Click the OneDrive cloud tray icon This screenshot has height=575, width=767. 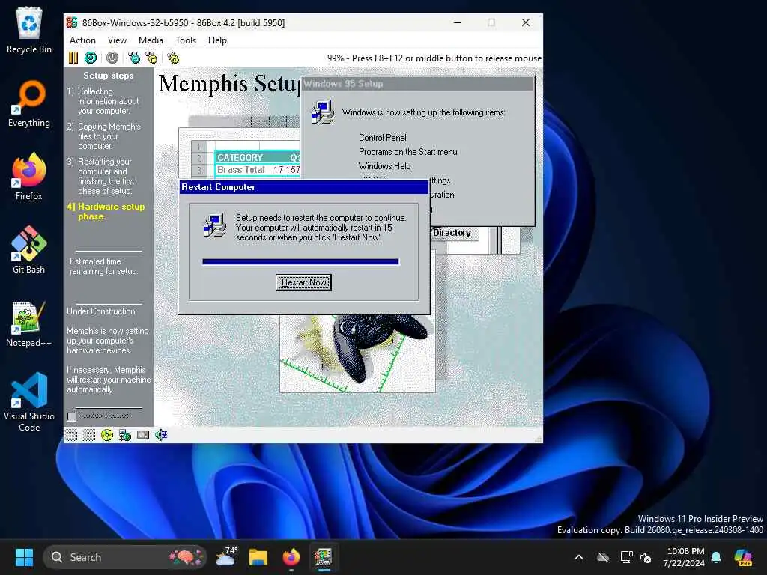[x=603, y=557]
